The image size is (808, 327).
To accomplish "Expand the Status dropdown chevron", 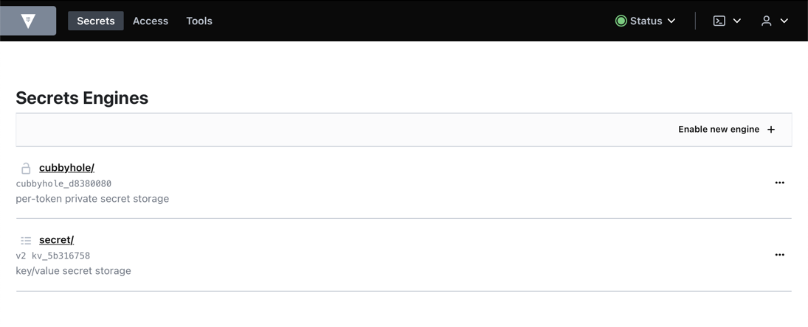I will (x=671, y=21).
